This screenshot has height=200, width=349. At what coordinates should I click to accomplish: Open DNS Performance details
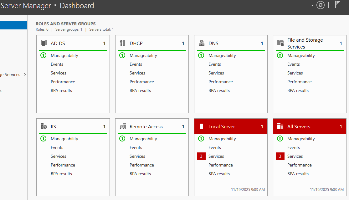221,82
